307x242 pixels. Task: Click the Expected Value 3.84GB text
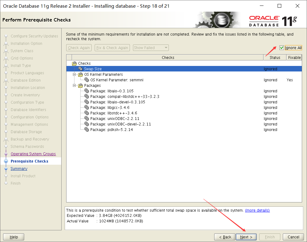click(x=104, y=216)
